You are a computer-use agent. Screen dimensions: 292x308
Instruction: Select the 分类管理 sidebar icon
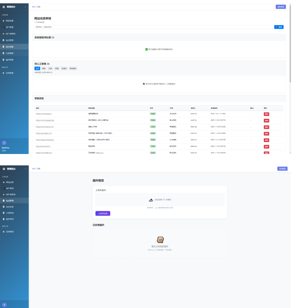4,53
